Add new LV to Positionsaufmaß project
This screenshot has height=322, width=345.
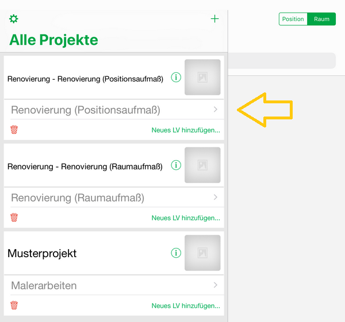[x=186, y=130]
